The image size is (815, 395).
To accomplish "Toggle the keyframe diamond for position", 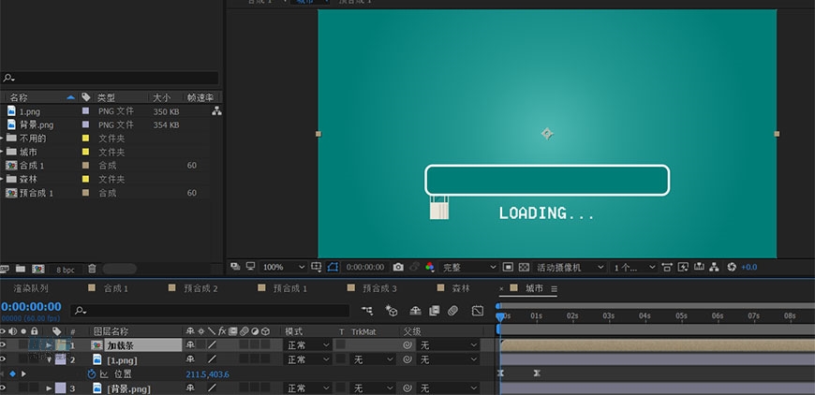I will (13, 373).
